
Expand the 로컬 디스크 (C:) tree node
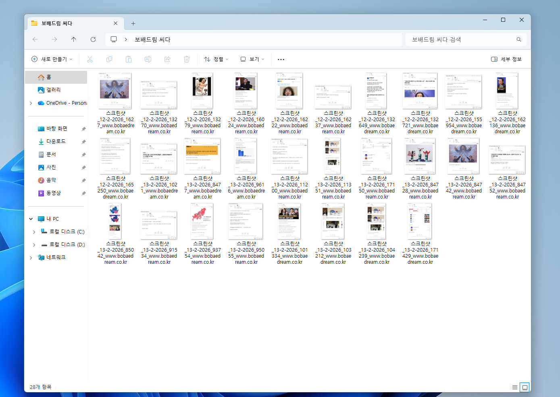pyautogui.click(x=34, y=232)
